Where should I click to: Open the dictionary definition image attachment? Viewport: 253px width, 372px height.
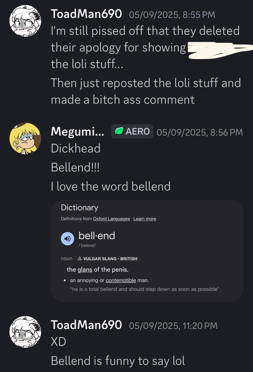[147, 251]
